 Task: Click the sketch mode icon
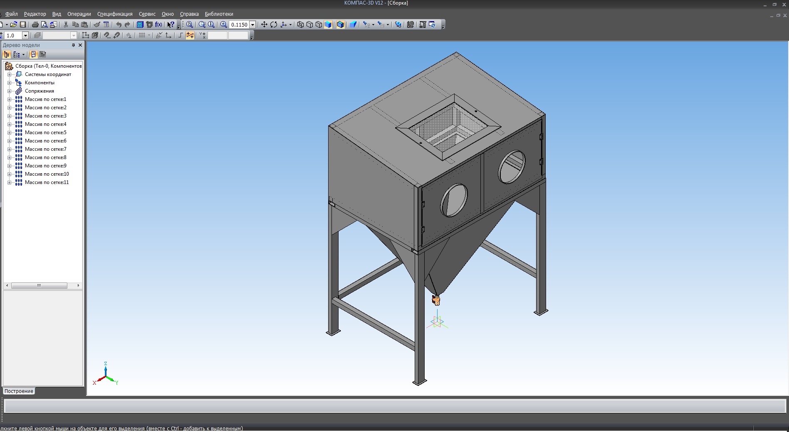(85, 35)
